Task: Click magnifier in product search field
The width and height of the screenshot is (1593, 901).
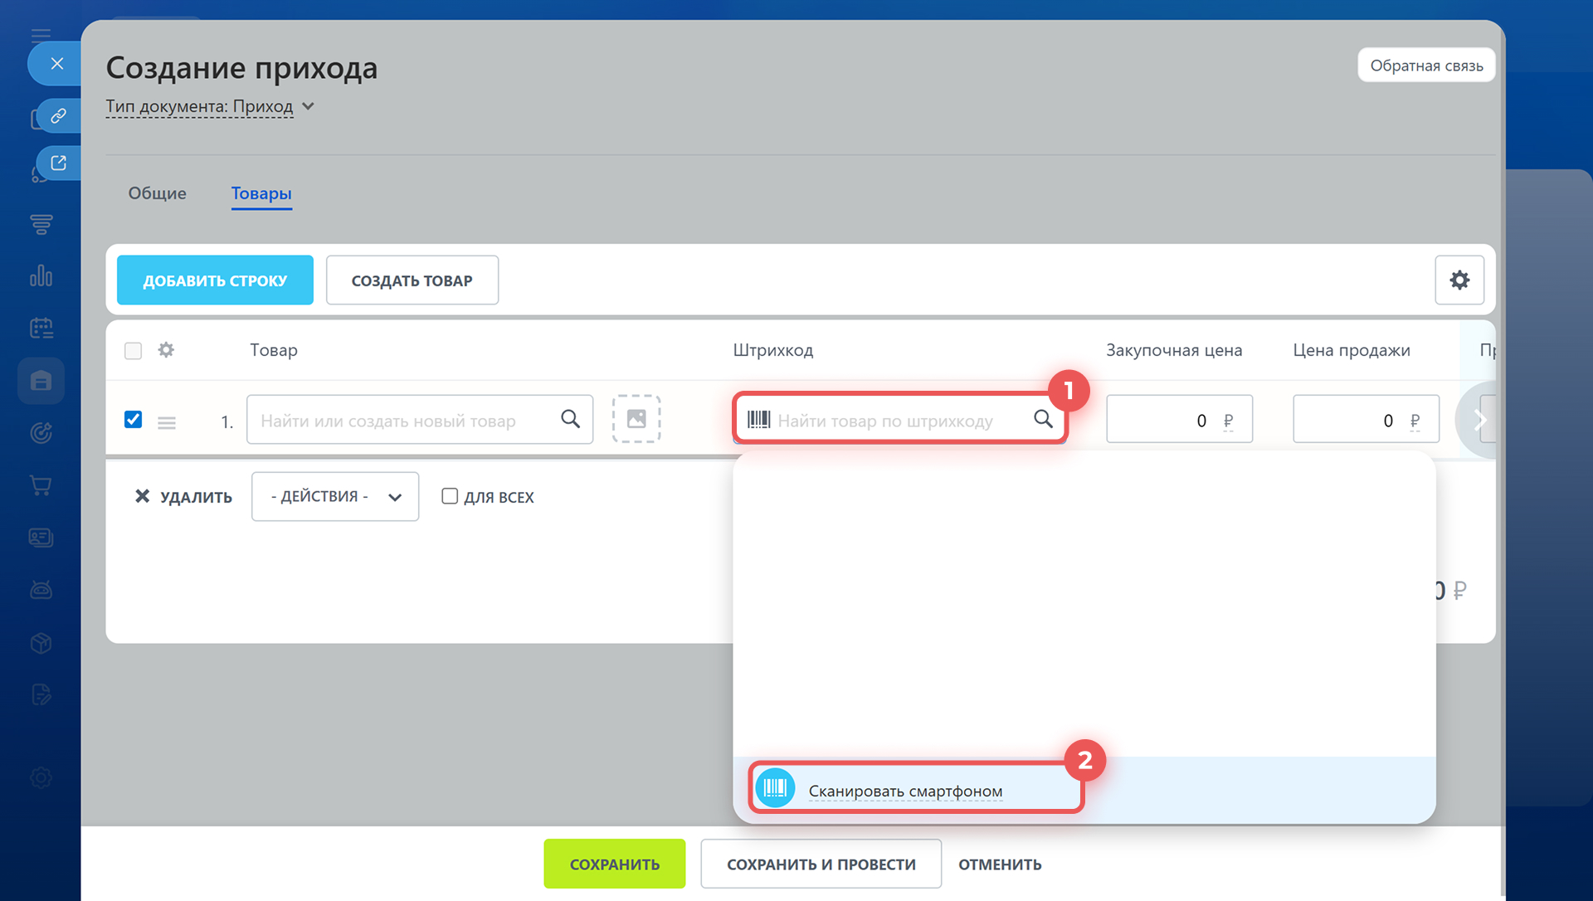Action: 571,419
